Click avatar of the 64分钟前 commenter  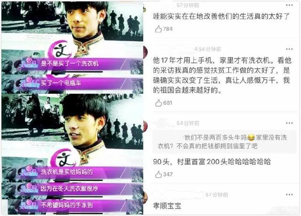tap(145, 126)
